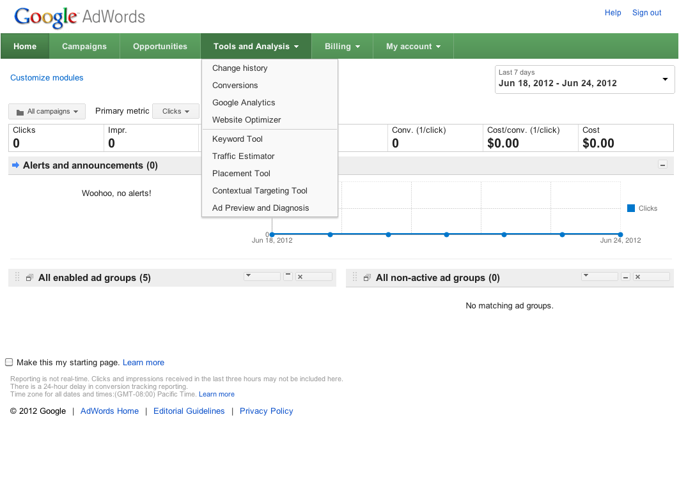Visit the AdWords Home footer link

tap(109, 411)
